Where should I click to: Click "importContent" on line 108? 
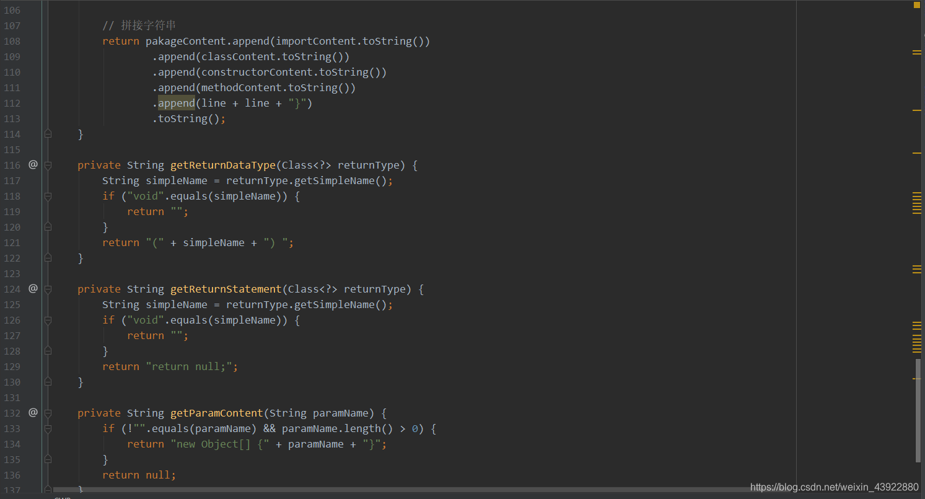[316, 41]
